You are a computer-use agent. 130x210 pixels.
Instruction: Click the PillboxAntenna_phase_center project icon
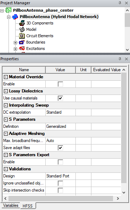coord(9,10)
